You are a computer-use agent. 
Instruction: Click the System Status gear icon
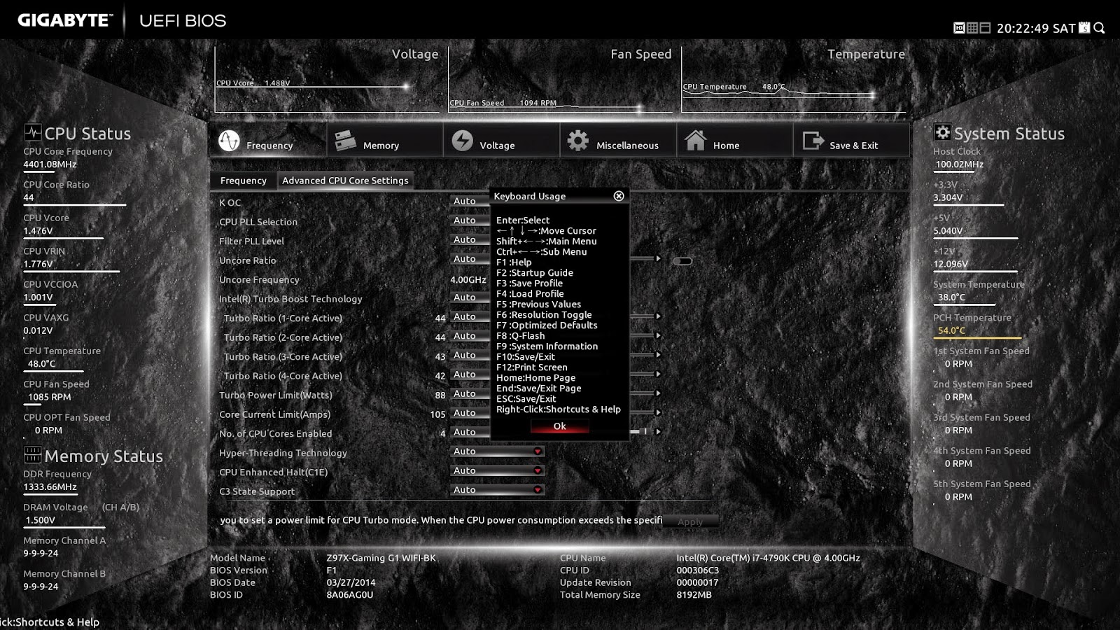pyautogui.click(x=942, y=132)
